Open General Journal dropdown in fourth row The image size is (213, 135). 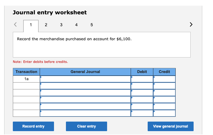tap(85, 100)
